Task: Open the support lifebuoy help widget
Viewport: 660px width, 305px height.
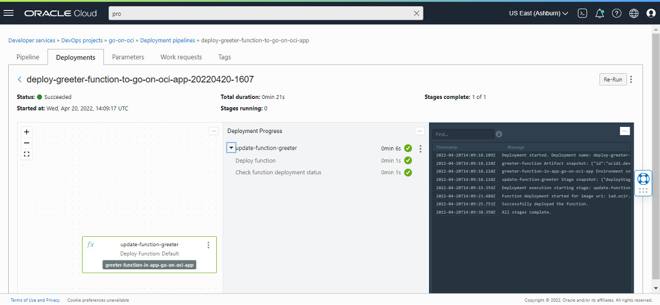Action: pos(643,179)
